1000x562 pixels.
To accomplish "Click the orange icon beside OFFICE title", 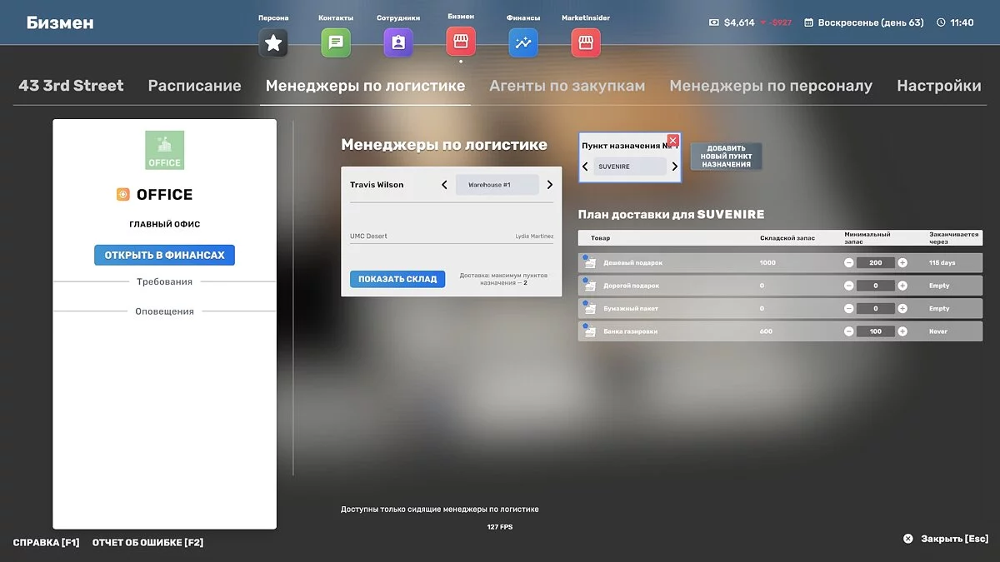I will [123, 194].
